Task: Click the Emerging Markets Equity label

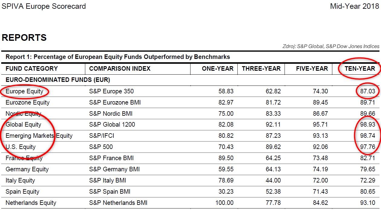Action: (39, 136)
